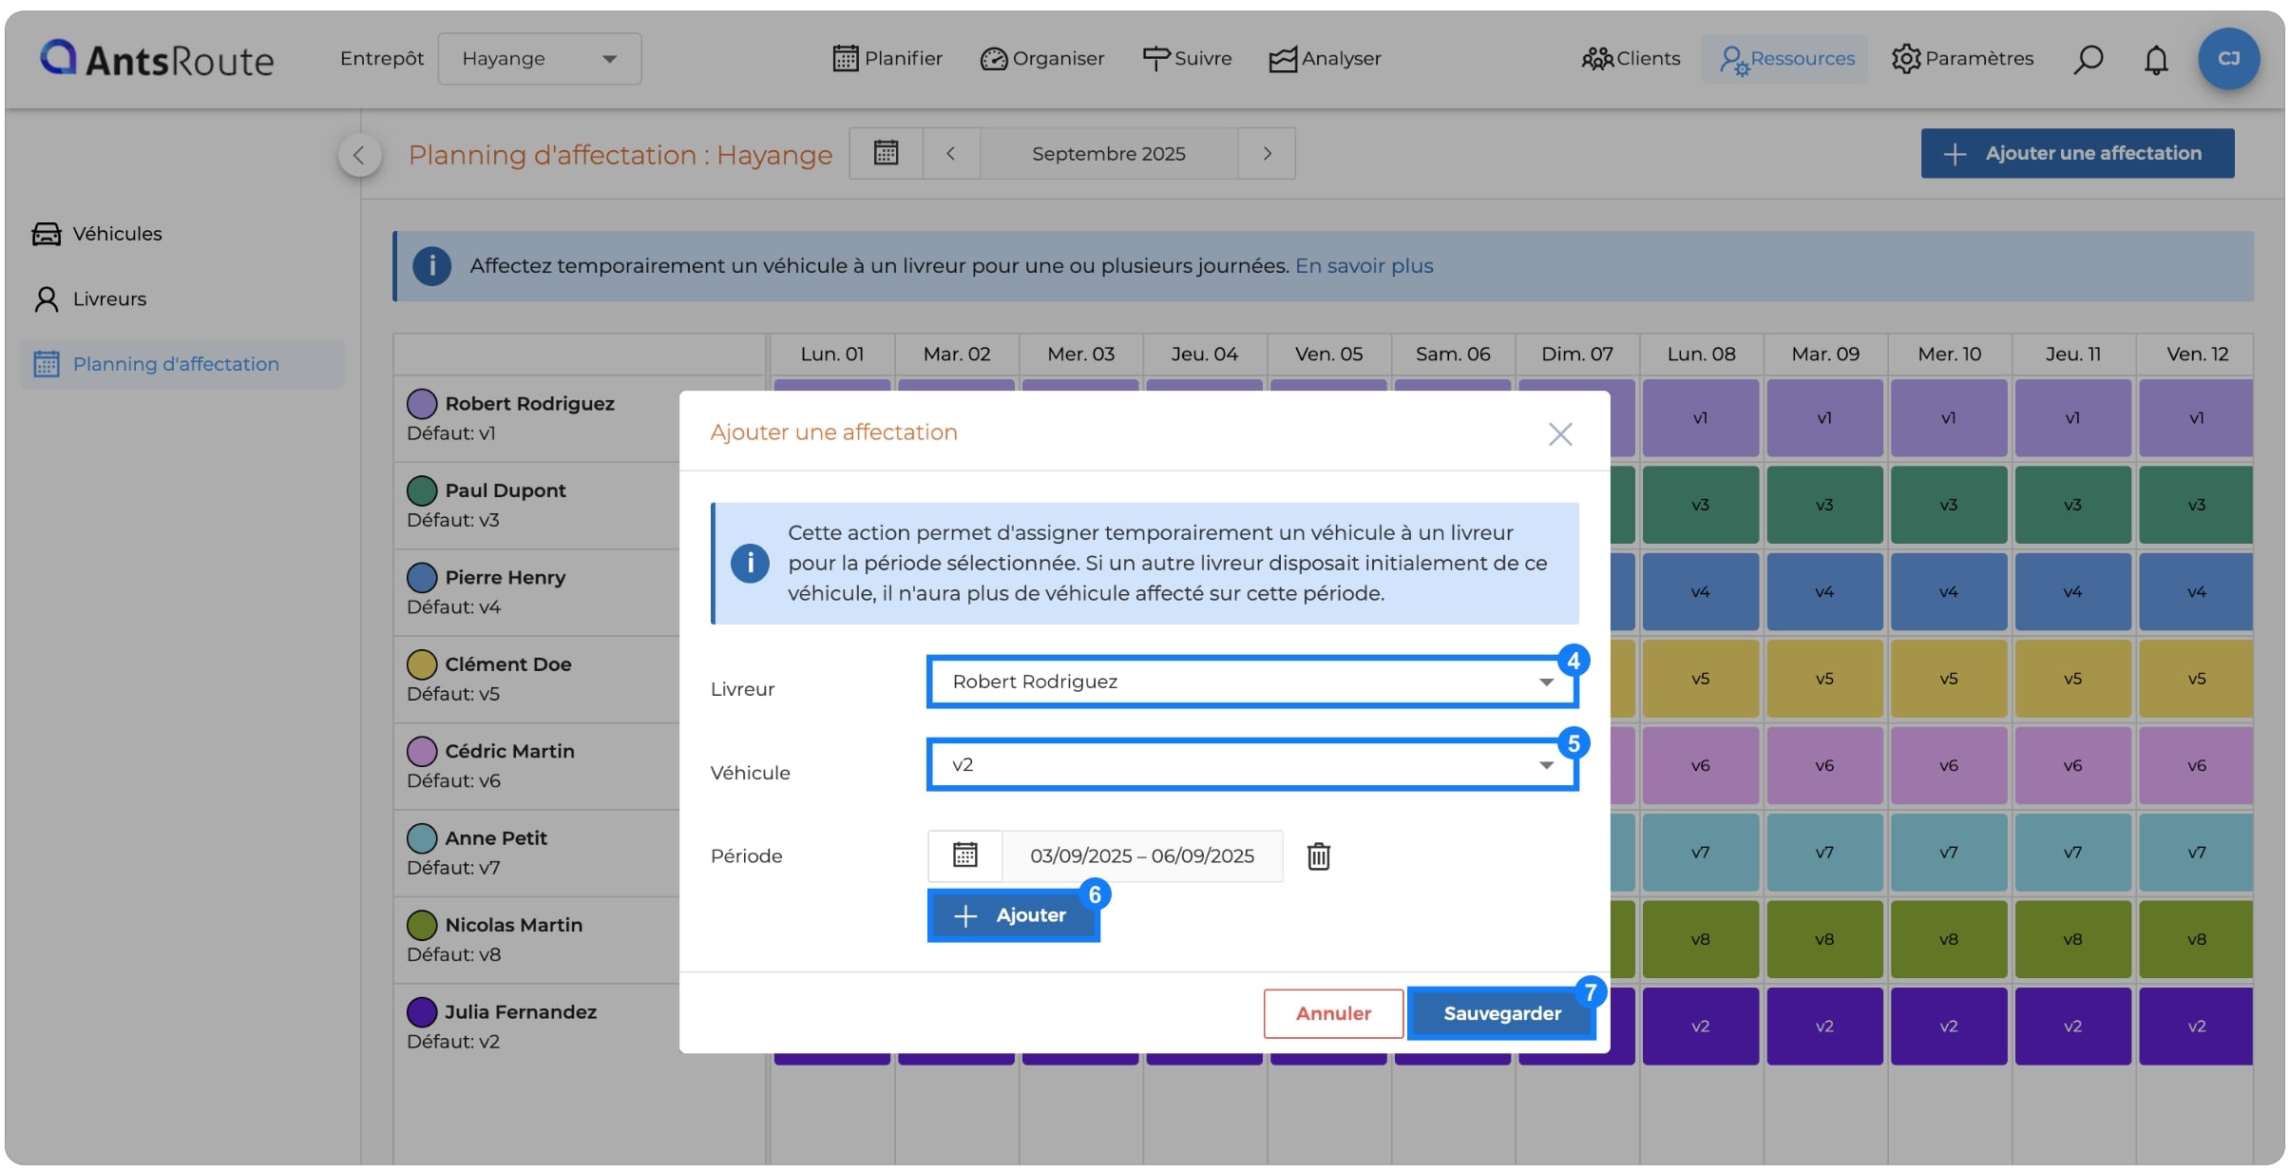Select Julia Fernandez driver name
Screen dimensions: 2290x1172
(521, 1012)
